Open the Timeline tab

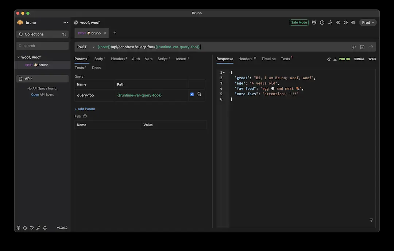pyautogui.click(x=269, y=59)
